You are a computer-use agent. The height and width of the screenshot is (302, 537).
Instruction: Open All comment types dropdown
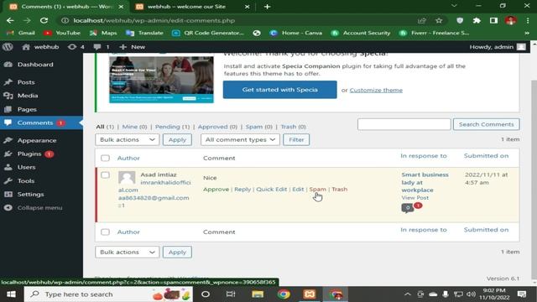[240, 140]
